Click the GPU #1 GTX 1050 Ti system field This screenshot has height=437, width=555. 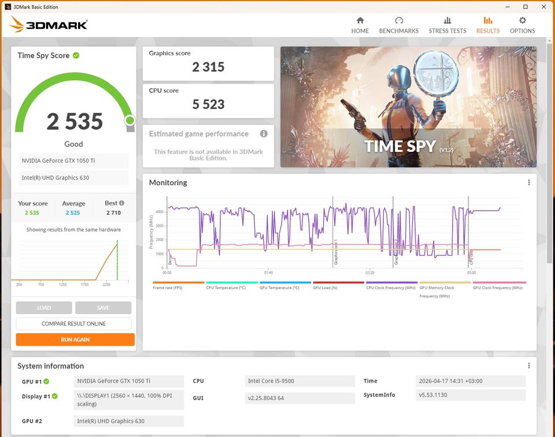pyautogui.click(x=129, y=381)
